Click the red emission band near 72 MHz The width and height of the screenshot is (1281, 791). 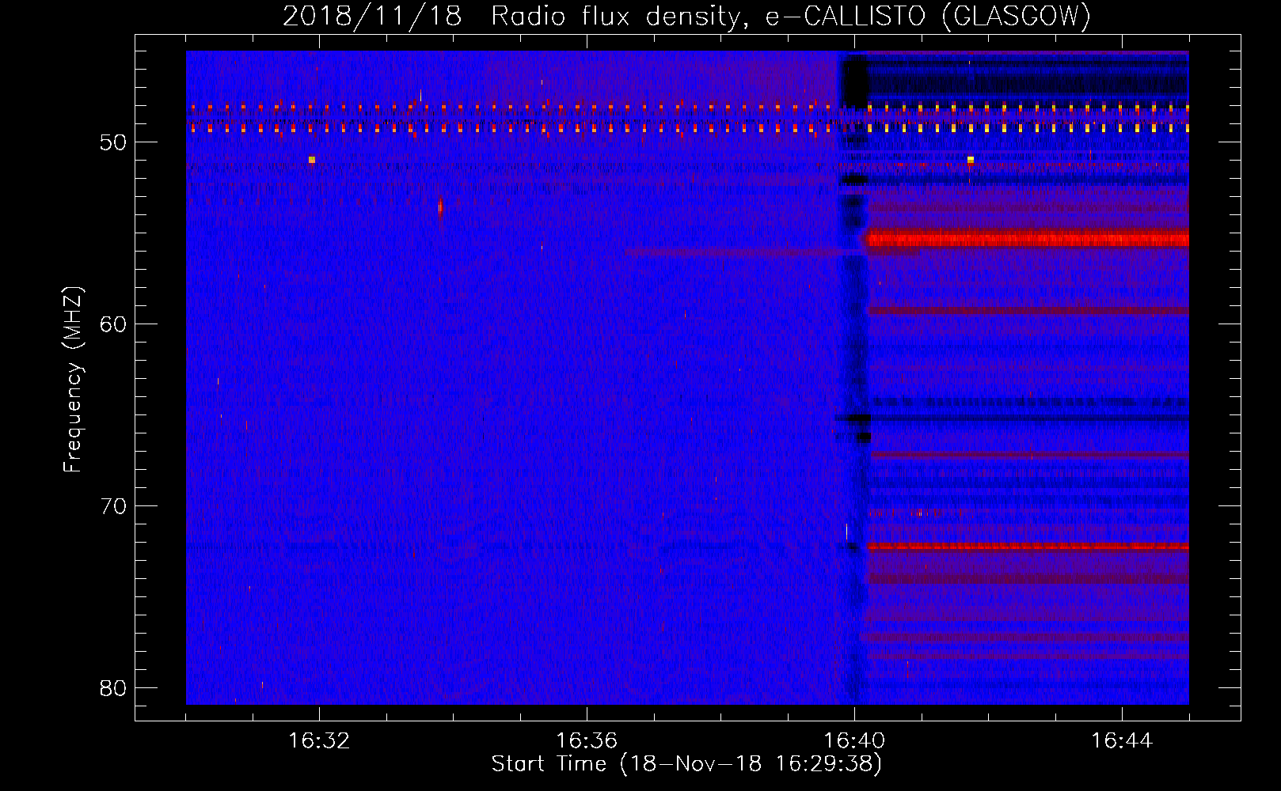[x=1028, y=546]
